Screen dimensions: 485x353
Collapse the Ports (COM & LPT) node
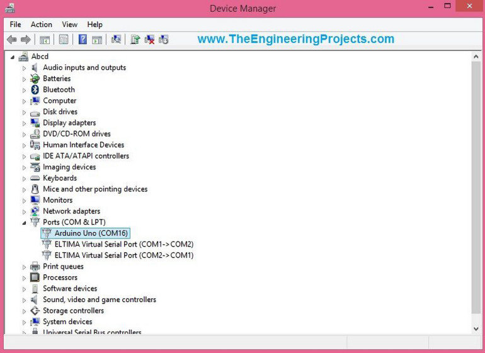[25, 223]
